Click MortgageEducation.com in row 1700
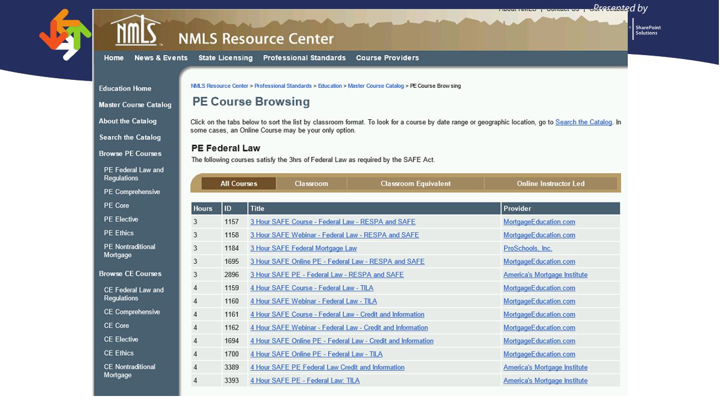This screenshot has height=405, width=720. click(539, 354)
